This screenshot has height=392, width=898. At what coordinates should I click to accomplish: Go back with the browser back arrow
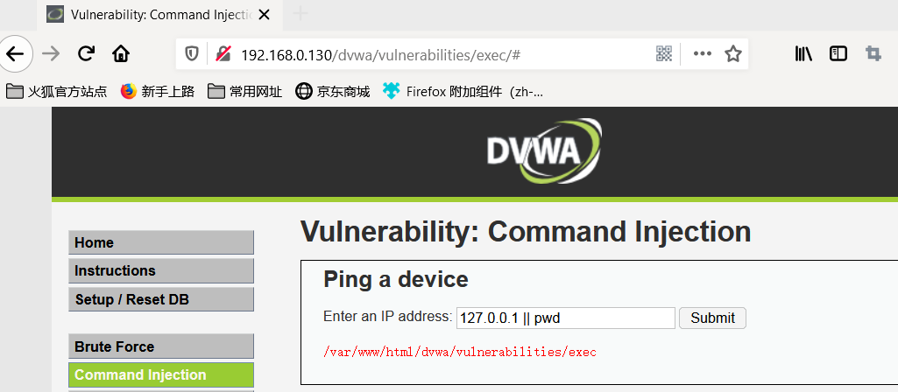tap(14, 53)
